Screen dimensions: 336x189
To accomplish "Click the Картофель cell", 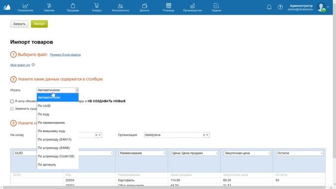I will [x=126, y=180].
